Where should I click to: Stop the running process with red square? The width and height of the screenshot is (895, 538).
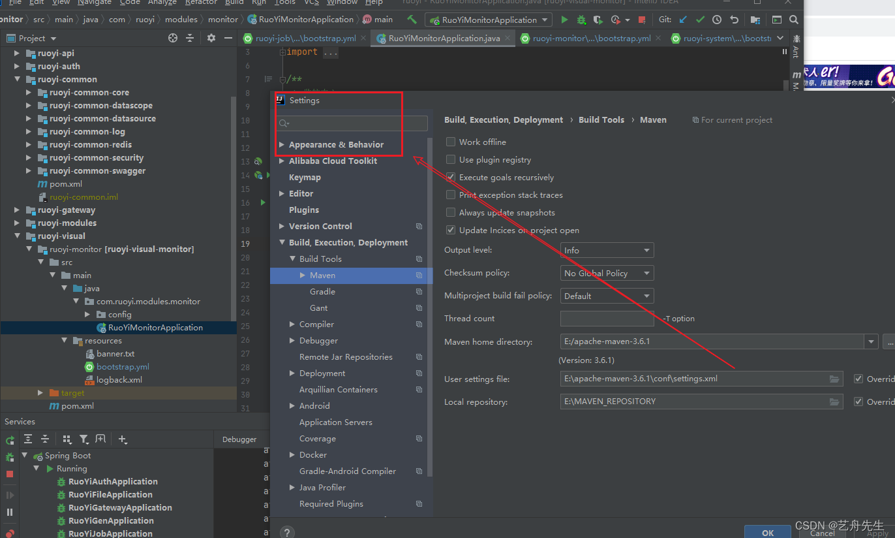[x=642, y=20]
